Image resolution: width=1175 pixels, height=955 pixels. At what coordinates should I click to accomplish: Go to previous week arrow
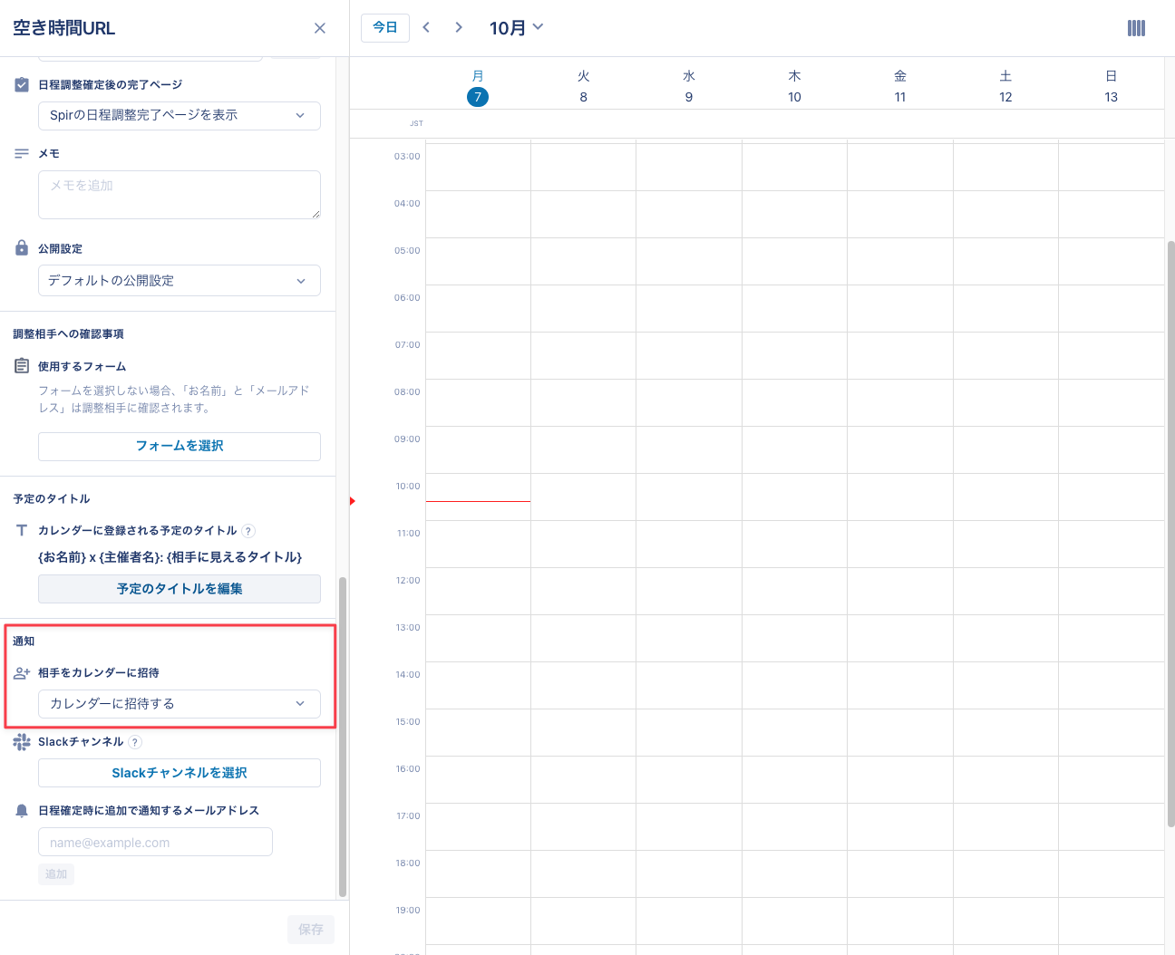coord(426,27)
